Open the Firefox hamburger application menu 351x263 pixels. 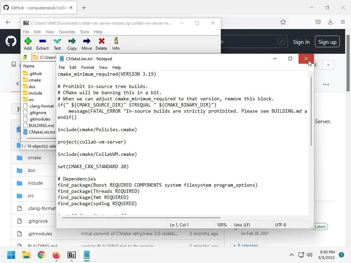[343, 22]
